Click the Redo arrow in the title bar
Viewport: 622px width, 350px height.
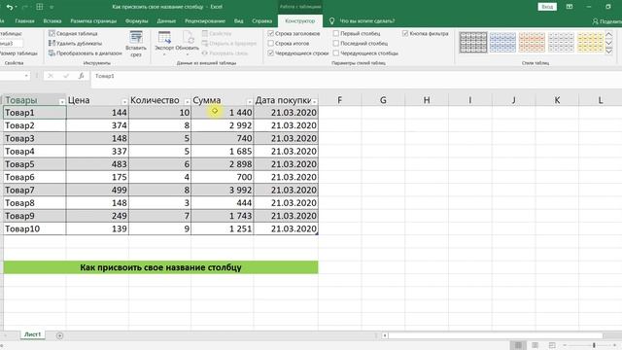pyautogui.click(x=25, y=7)
